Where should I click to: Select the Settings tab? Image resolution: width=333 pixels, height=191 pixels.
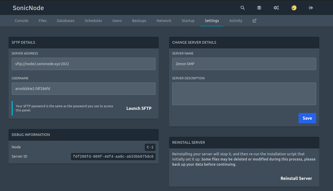212,21
